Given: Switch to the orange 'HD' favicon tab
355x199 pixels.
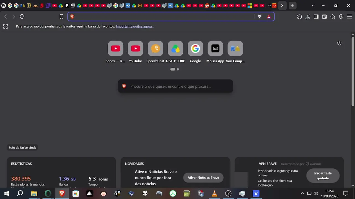Looking at the screenshot, I should coord(140,6).
